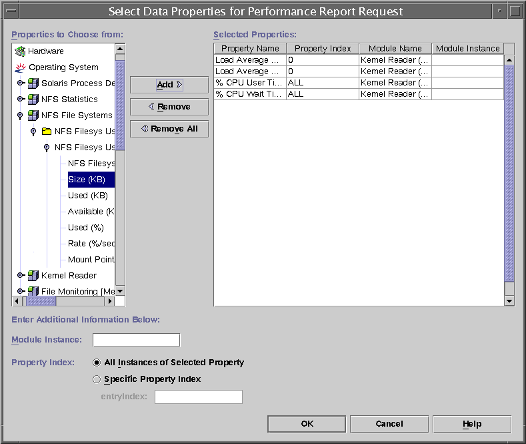Image resolution: width=526 pixels, height=444 pixels.
Task: Select the Available (KB) tree item
Action: (x=91, y=212)
